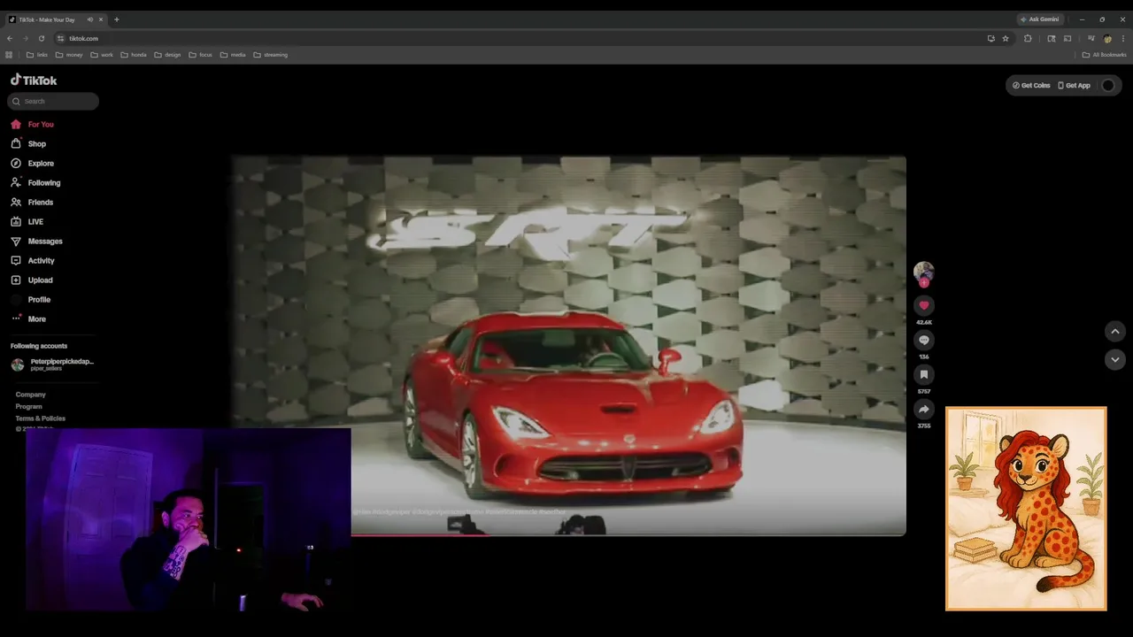Open the Program footer link
The height and width of the screenshot is (637, 1133).
pyautogui.click(x=28, y=407)
